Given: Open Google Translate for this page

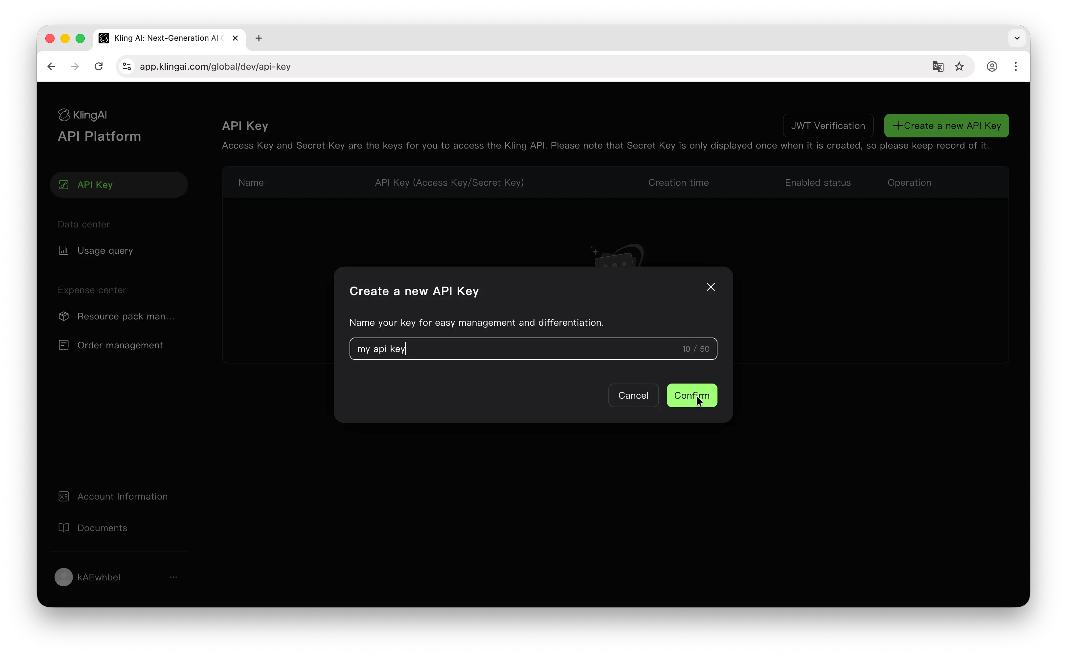Looking at the screenshot, I should point(938,66).
